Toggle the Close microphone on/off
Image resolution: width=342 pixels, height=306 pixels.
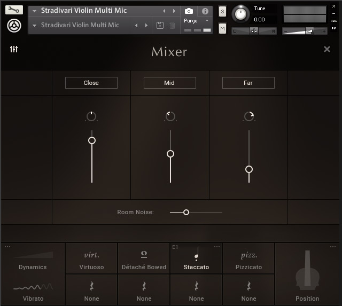coord(91,83)
